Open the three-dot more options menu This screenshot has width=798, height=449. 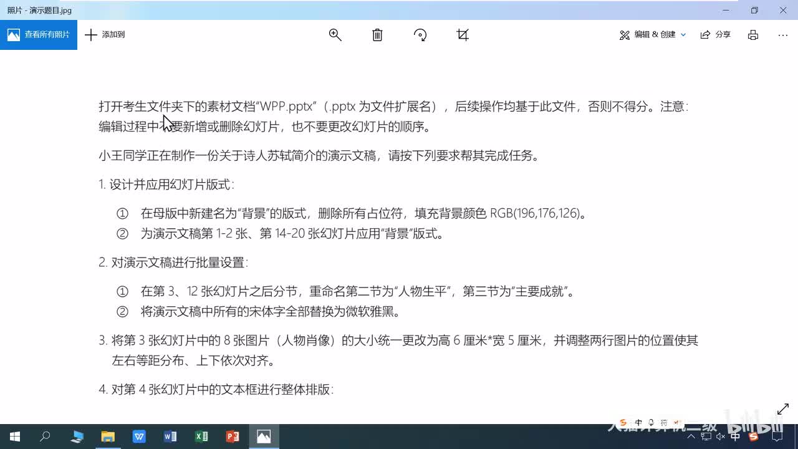pyautogui.click(x=783, y=35)
